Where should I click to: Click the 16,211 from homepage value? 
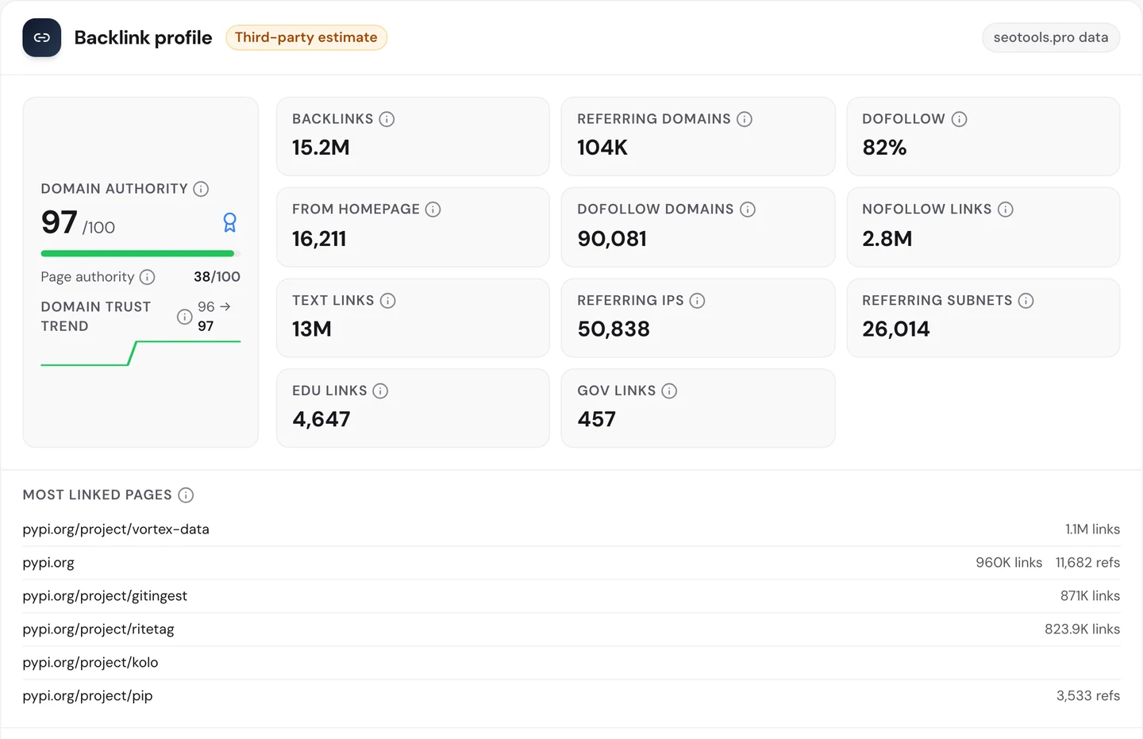point(319,239)
